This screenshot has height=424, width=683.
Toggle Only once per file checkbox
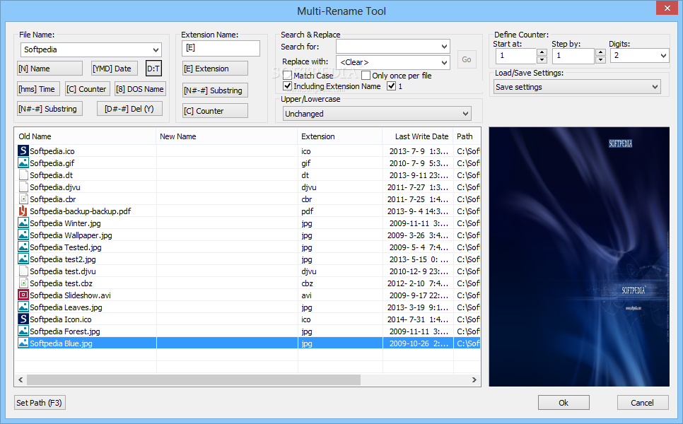click(x=366, y=76)
